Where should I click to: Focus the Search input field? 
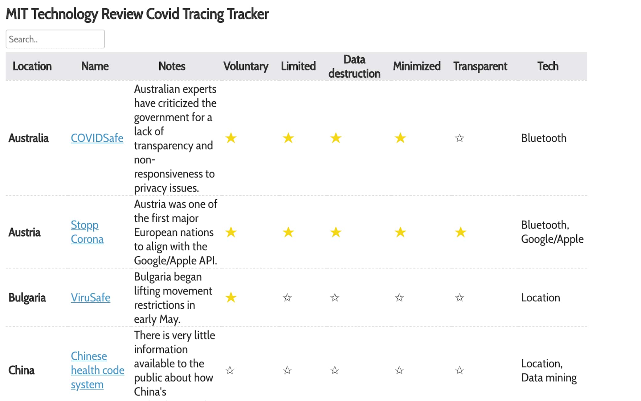(55, 39)
